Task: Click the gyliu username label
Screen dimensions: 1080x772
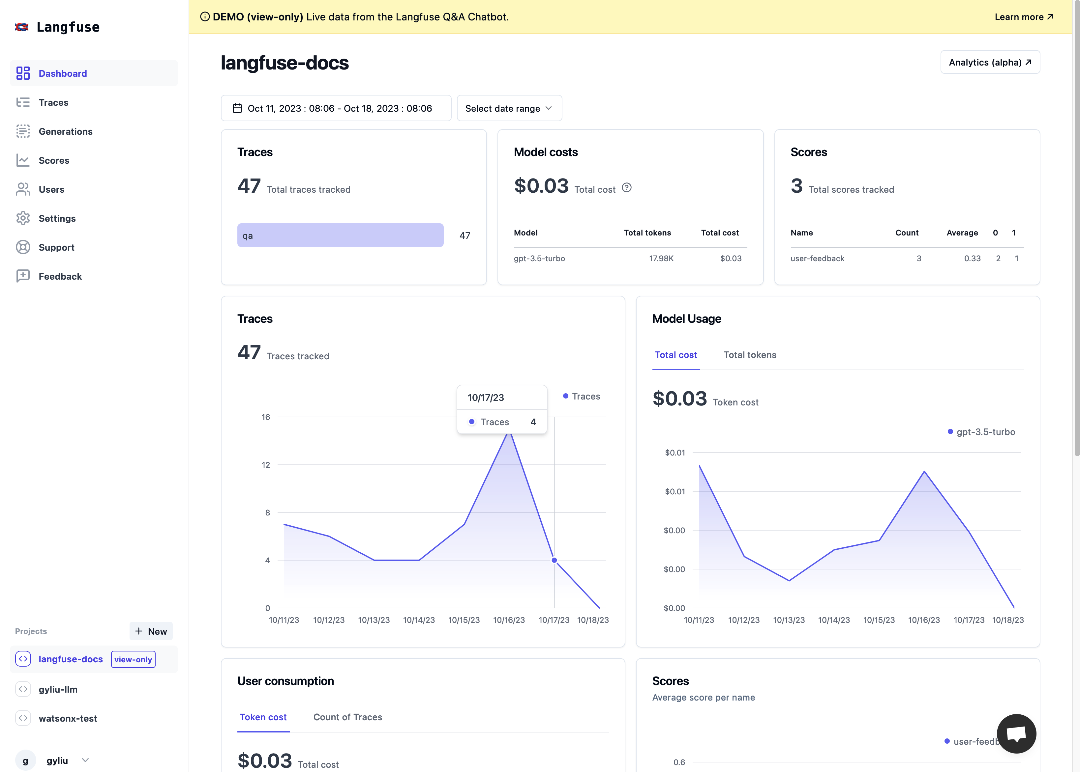Action: [x=57, y=760]
